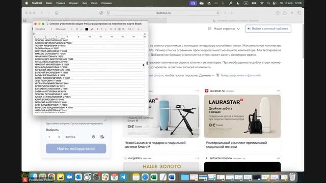Open Excel from the Dock
This screenshot has height=183, width=326.
click(x=154, y=177)
